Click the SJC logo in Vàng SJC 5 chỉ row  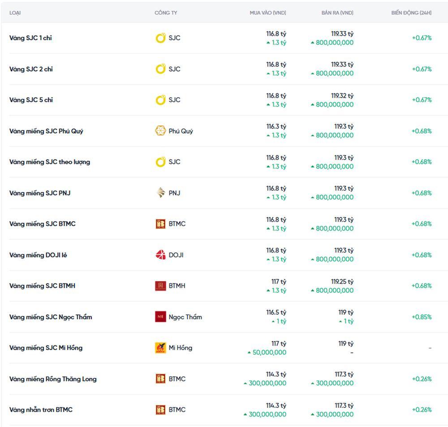[160, 100]
